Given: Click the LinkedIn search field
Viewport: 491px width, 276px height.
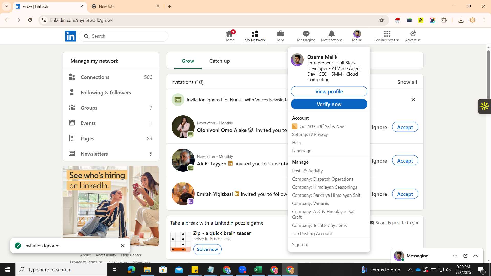Looking at the screenshot, I should point(124,36).
